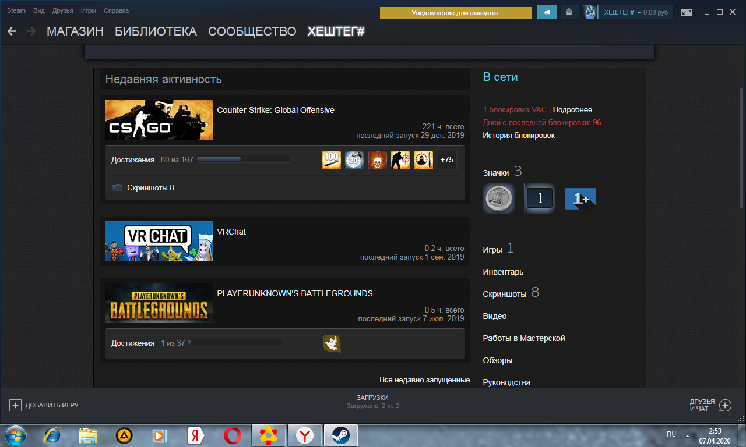Viewport: 746px width, 447px height.
Task: Open the Руководства link
Action: coord(506,382)
